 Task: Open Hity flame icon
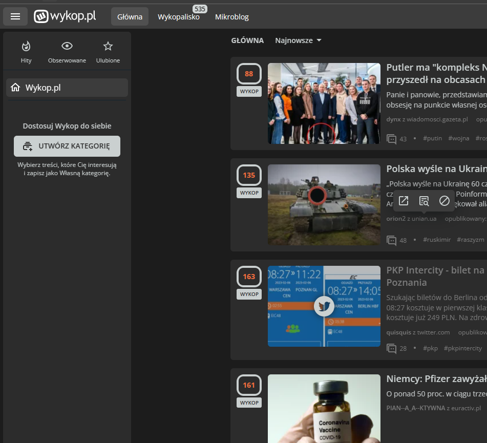click(x=26, y=47)
